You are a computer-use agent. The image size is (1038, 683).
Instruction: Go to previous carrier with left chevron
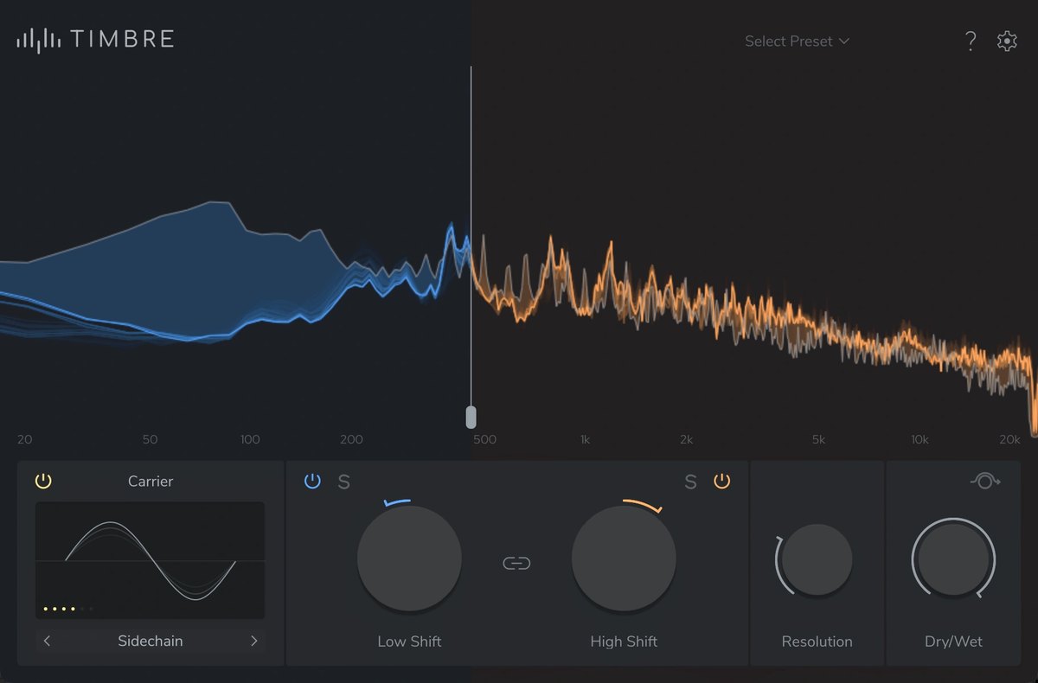click(x=47, y=641)
